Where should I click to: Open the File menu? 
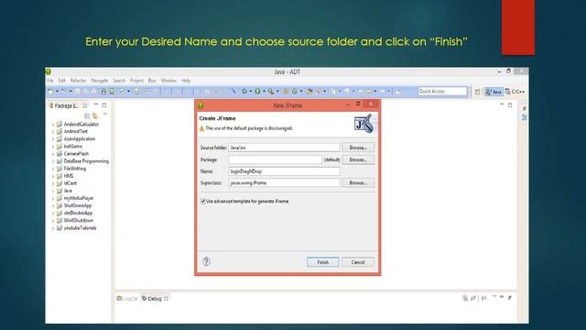click(50, 81)
